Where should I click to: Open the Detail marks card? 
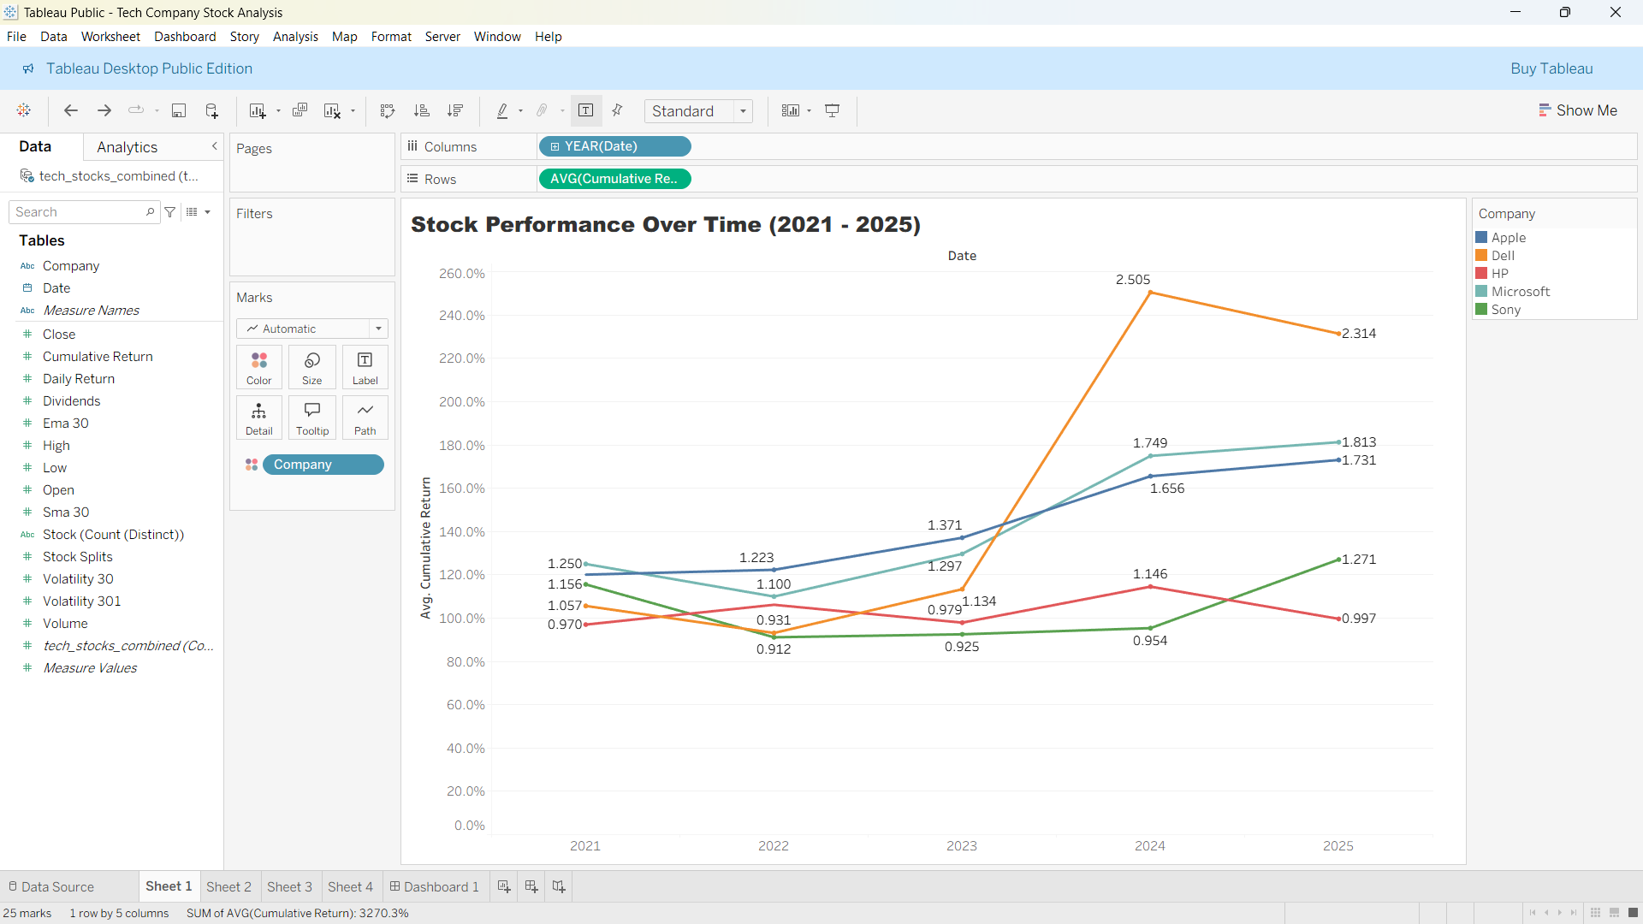point(259,418)
